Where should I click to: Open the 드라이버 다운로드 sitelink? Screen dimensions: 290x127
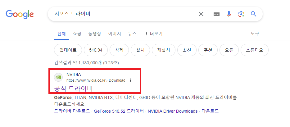pos(72,111)
